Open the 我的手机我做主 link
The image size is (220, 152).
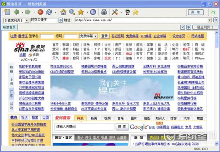(x=30, y=66)
